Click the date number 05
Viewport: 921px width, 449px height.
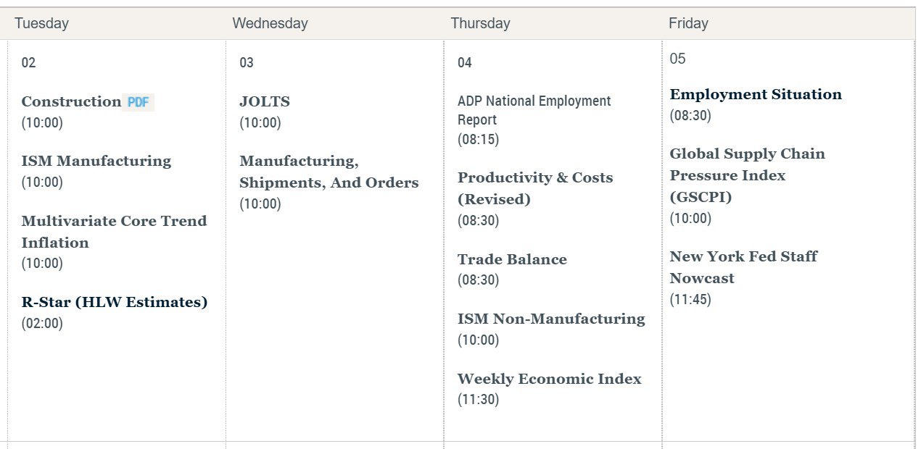click(677, 59)
